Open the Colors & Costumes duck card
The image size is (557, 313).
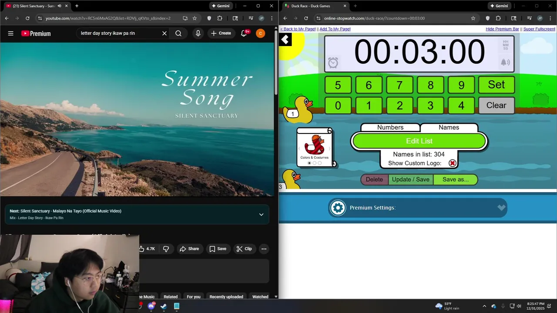(x=315, y=147)
